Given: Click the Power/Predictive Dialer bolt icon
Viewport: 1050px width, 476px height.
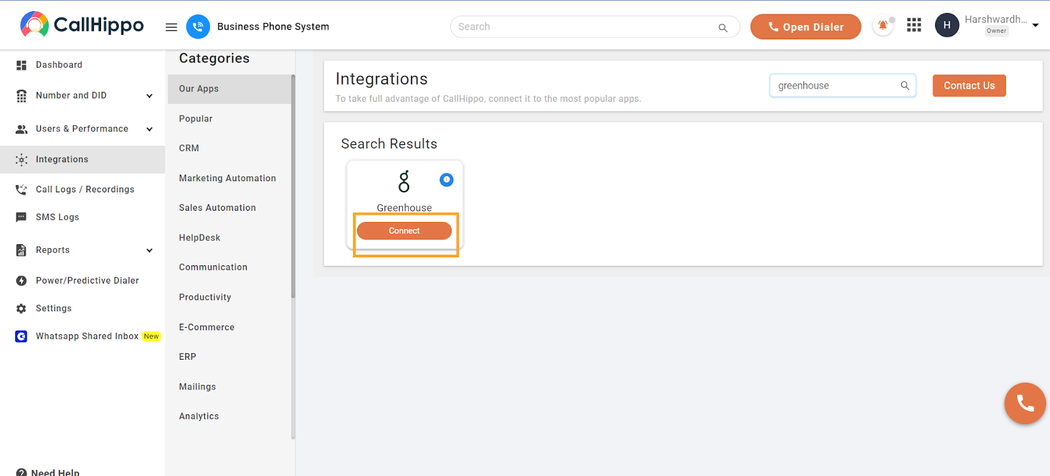Looking at the screenshot, I should click(21, 280).
